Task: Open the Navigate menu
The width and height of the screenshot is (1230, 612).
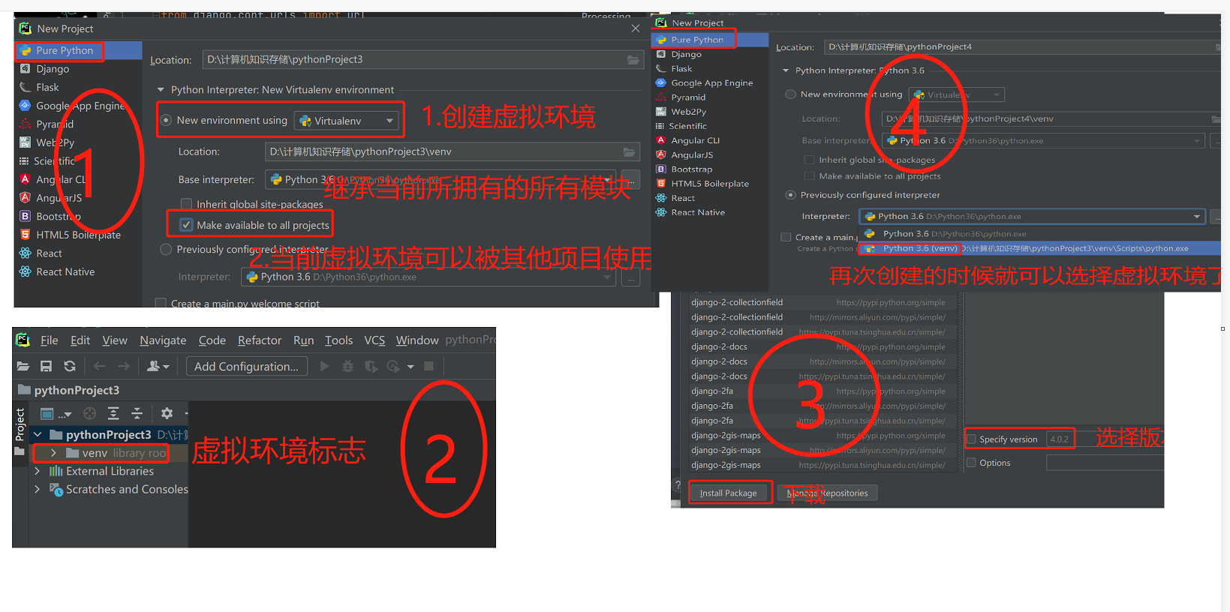Action: (163, 340)
